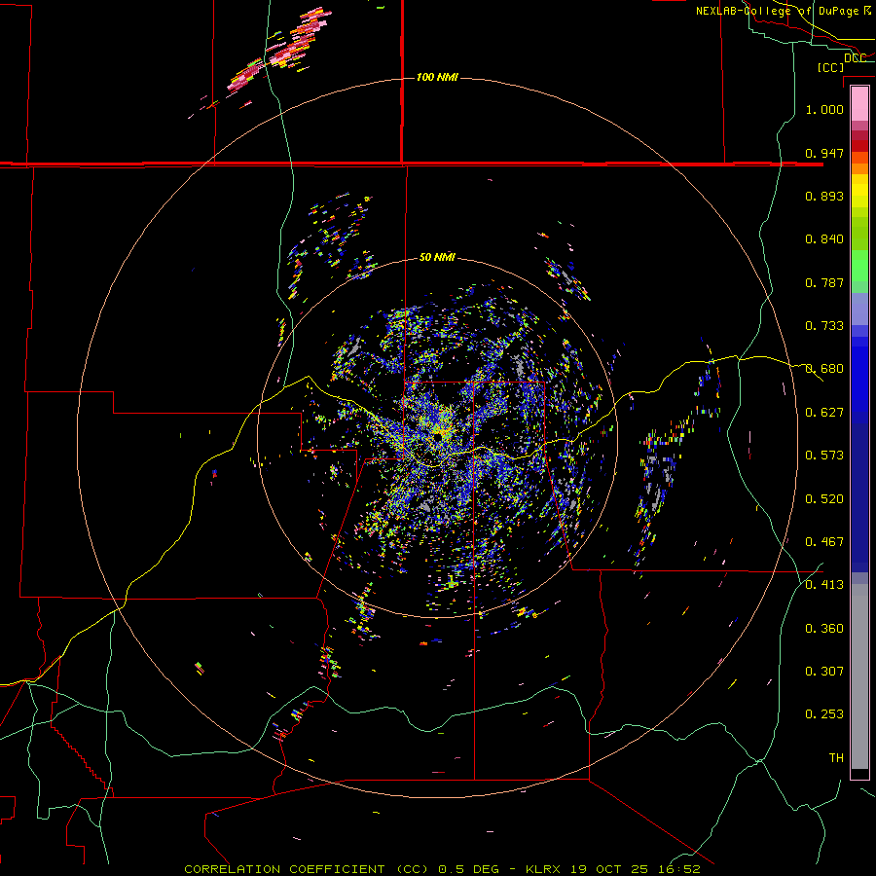Select the 0.733 scale value
This screenshot has width=876, height=876.
tap(824, 326)
